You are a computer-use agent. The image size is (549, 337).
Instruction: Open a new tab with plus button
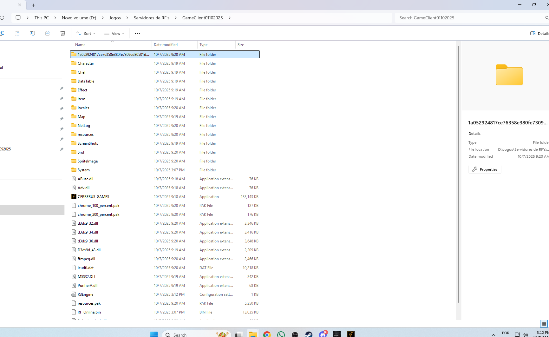pyautogui.click(x=34, y=5)
